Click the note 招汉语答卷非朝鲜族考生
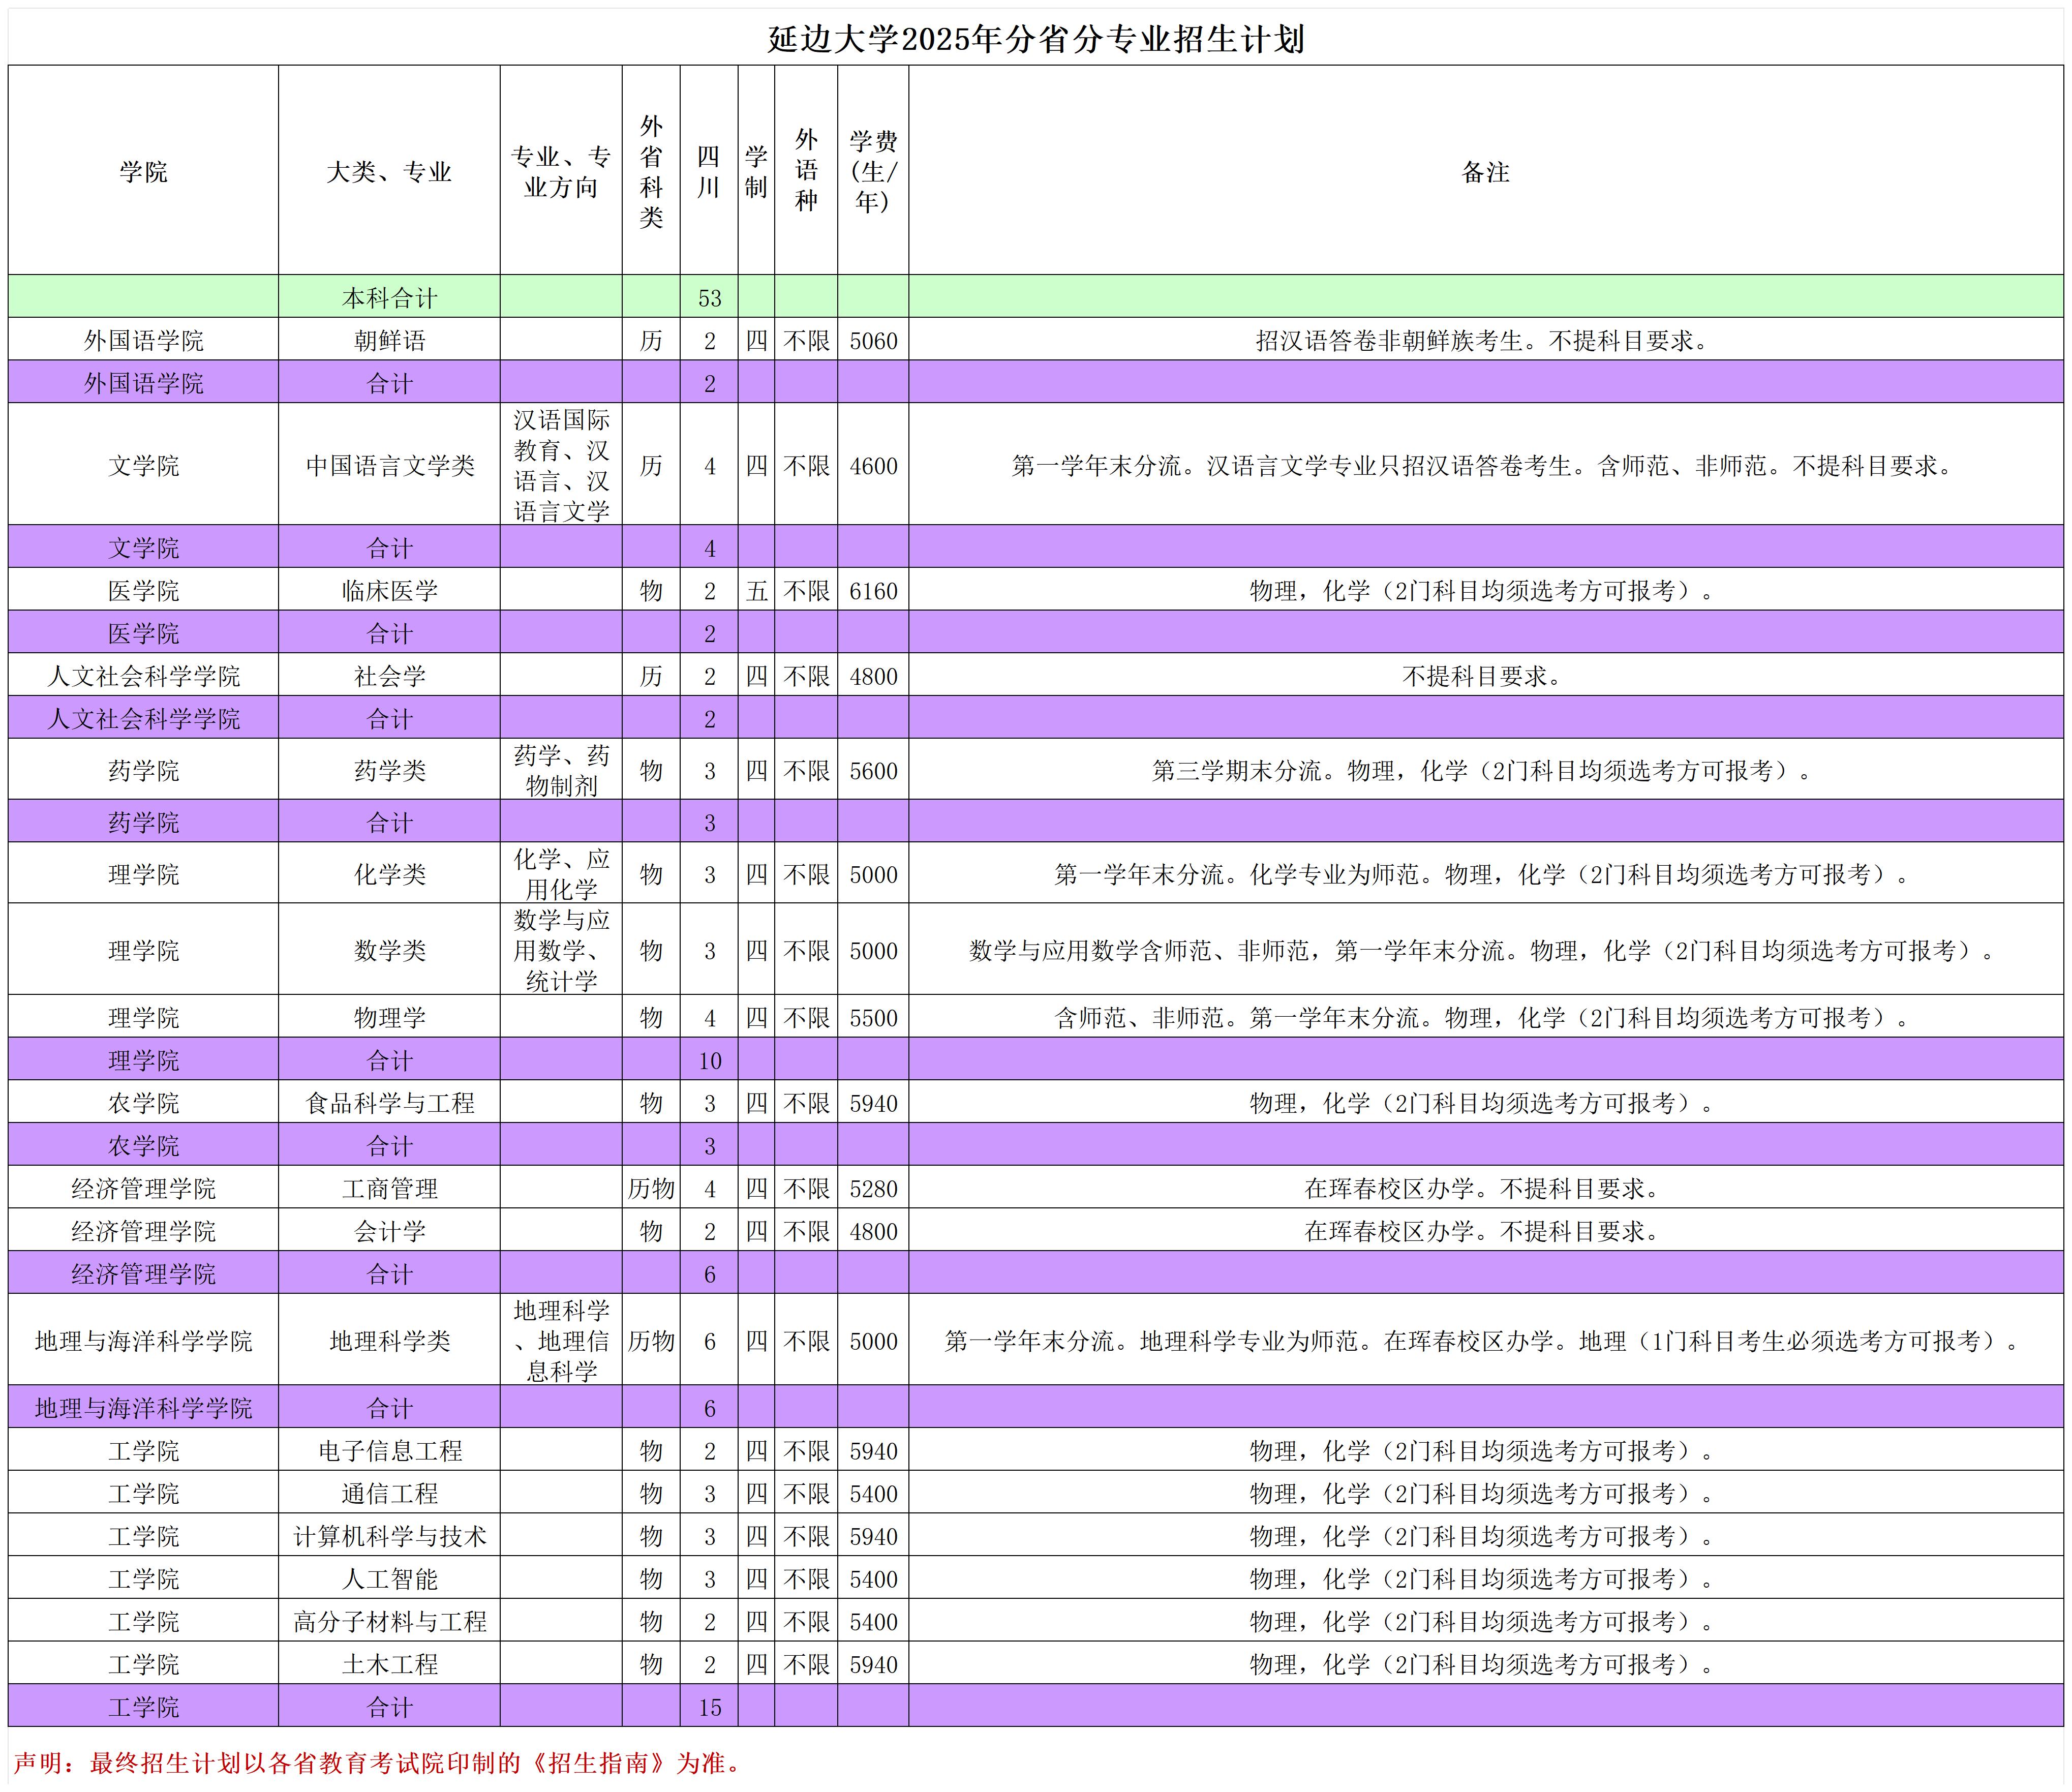 [x=1485, y=340]
